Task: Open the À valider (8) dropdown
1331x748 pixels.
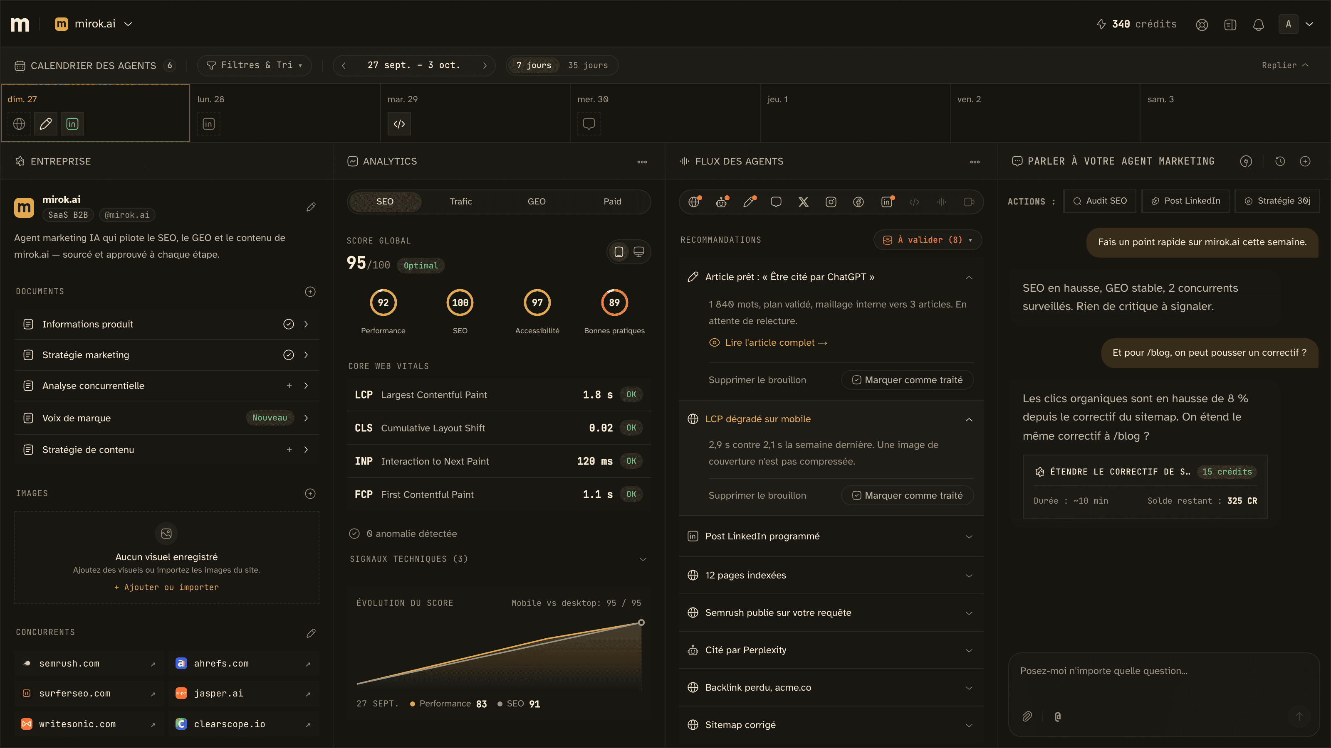Action: (x=928, y=240)
